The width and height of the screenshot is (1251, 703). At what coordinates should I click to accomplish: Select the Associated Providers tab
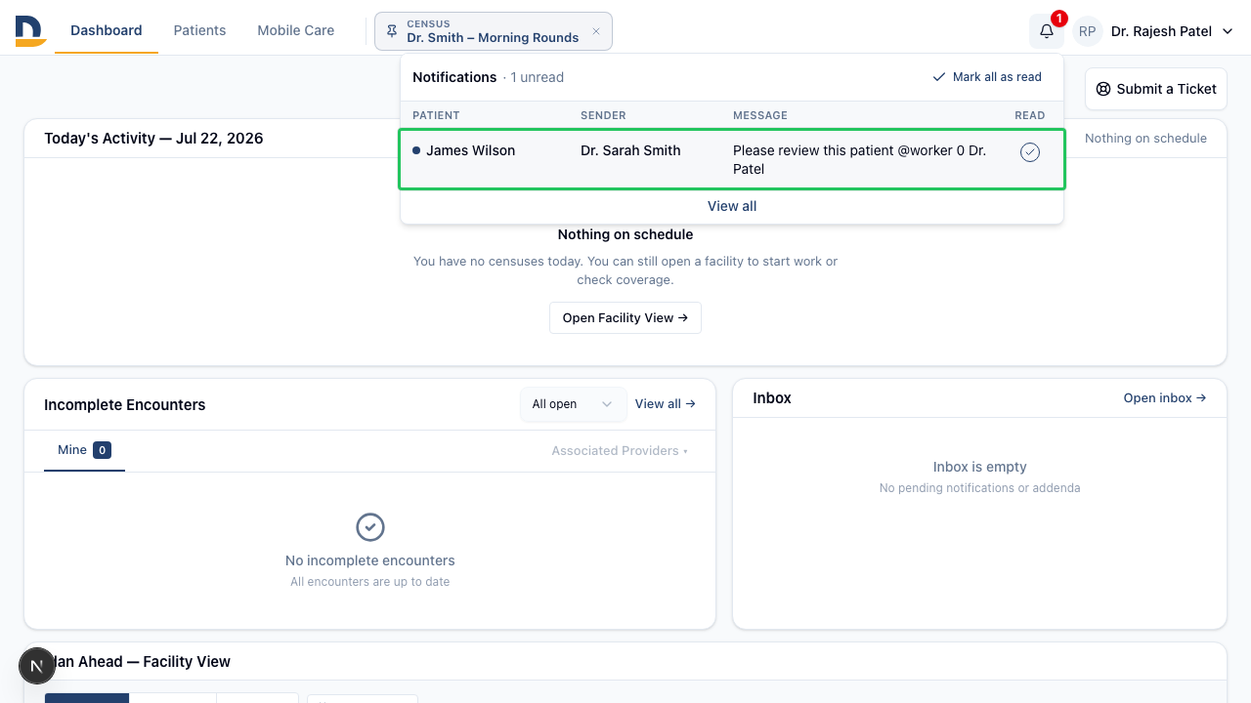(620, 451)
